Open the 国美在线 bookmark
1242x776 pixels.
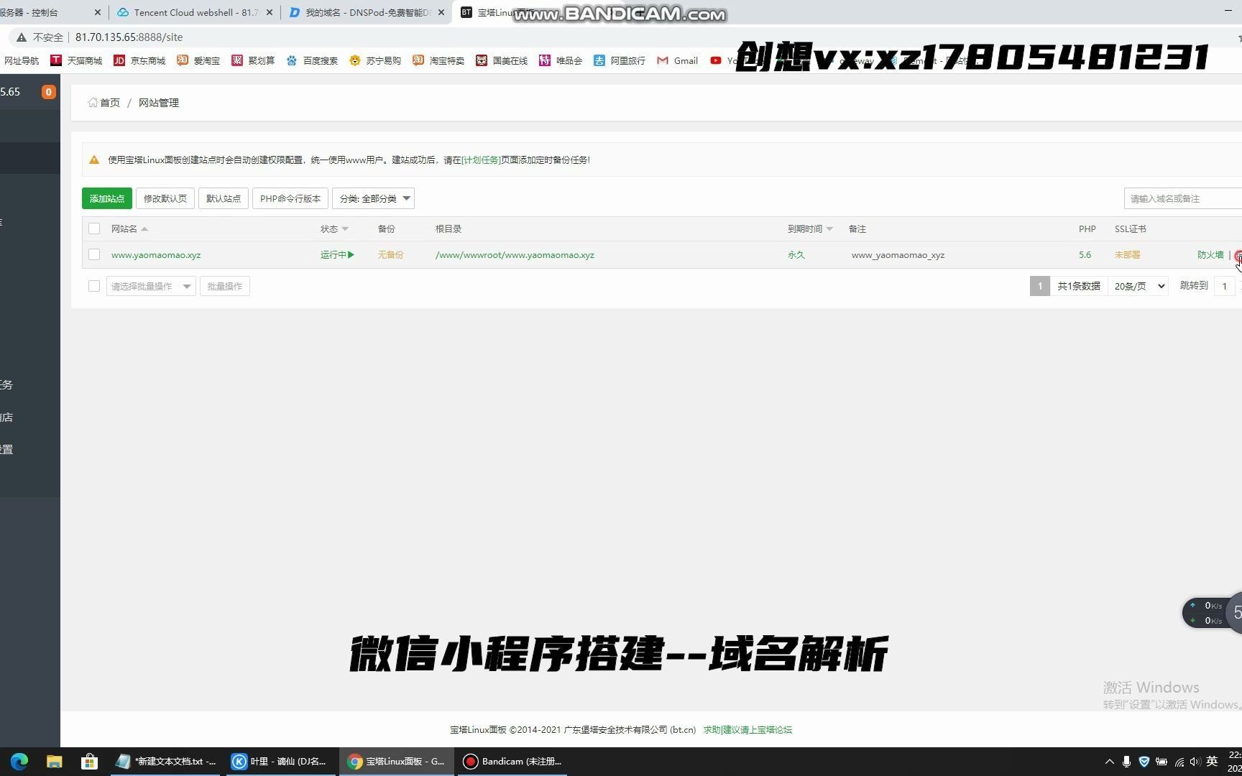(502, 60)
